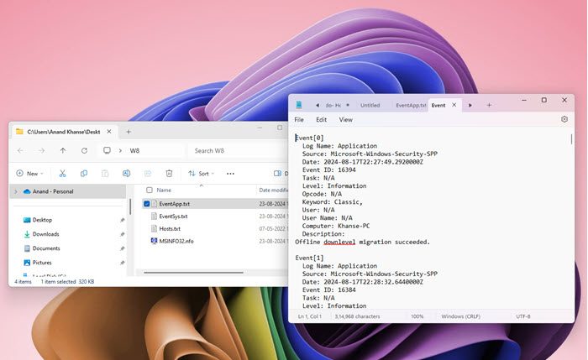Click the pin icon beside Documents
This screenshot has height=360, width=588.
coord(123,248)
